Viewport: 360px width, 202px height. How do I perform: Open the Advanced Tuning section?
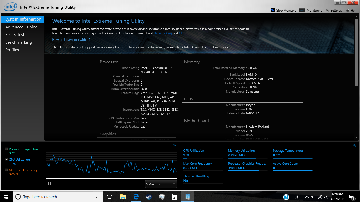tap(21, 27)
